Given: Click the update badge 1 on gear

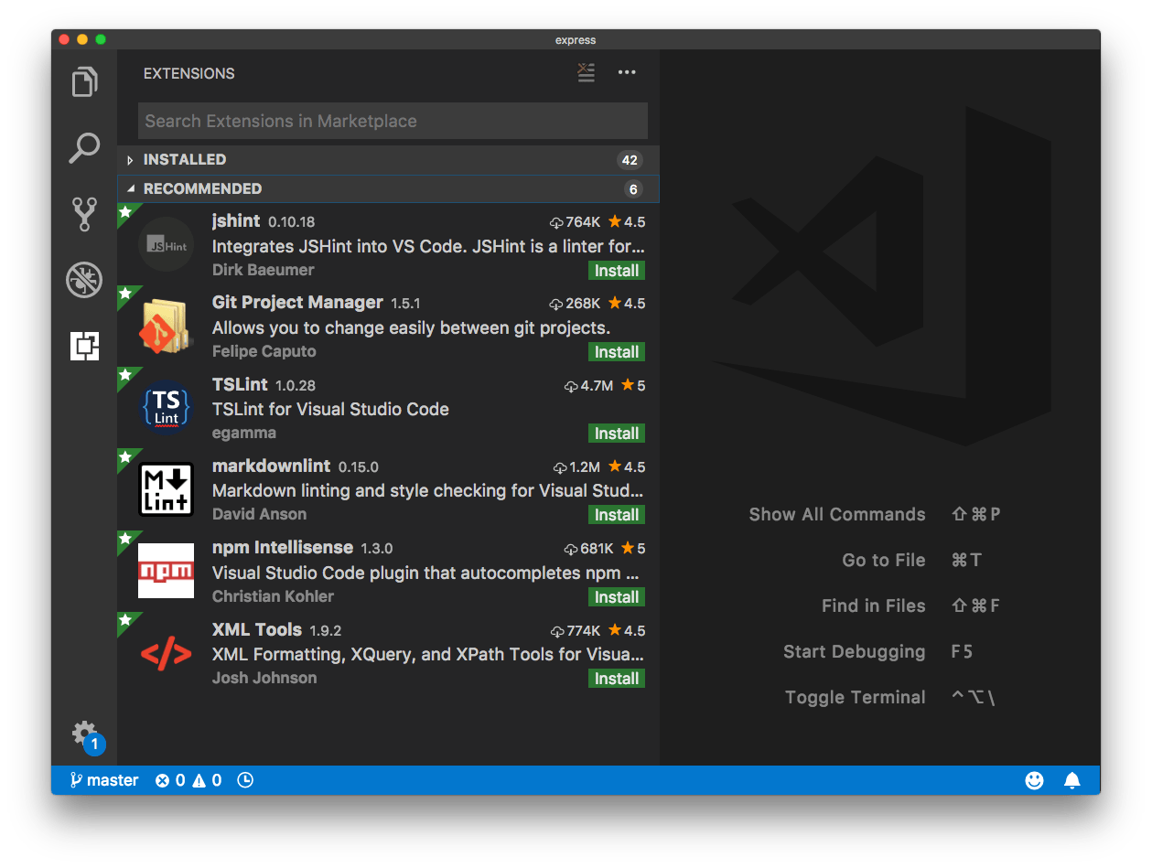Looking at the screenshot, I should point(94,745).
